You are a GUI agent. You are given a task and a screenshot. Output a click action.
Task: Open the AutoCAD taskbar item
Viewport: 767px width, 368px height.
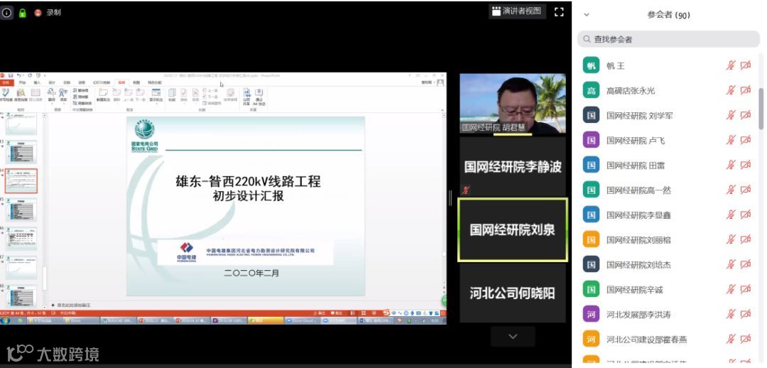117,320
